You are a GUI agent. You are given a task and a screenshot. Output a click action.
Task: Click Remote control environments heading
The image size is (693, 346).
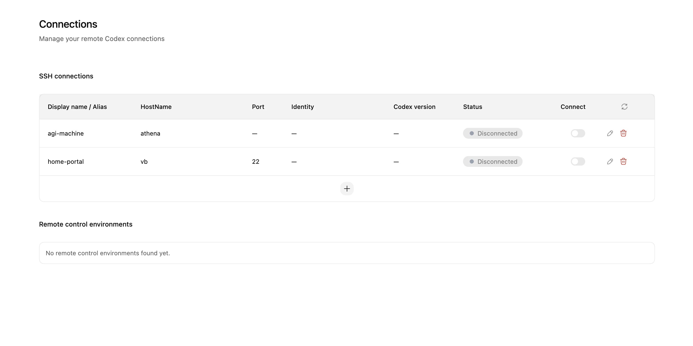coord(85,224)
